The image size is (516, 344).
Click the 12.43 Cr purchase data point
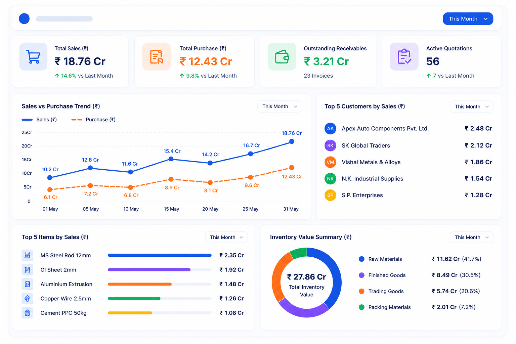point(292,167)
